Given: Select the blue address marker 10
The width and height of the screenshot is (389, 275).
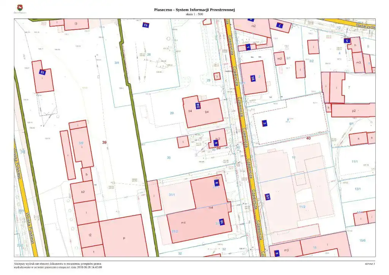Looking at the screenshot, I should point(222,222).
